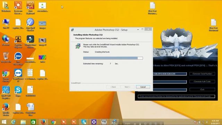
Task: Click the setup icon in the dialog title bar
Action: pyautogui.click(x=72, y=30)
